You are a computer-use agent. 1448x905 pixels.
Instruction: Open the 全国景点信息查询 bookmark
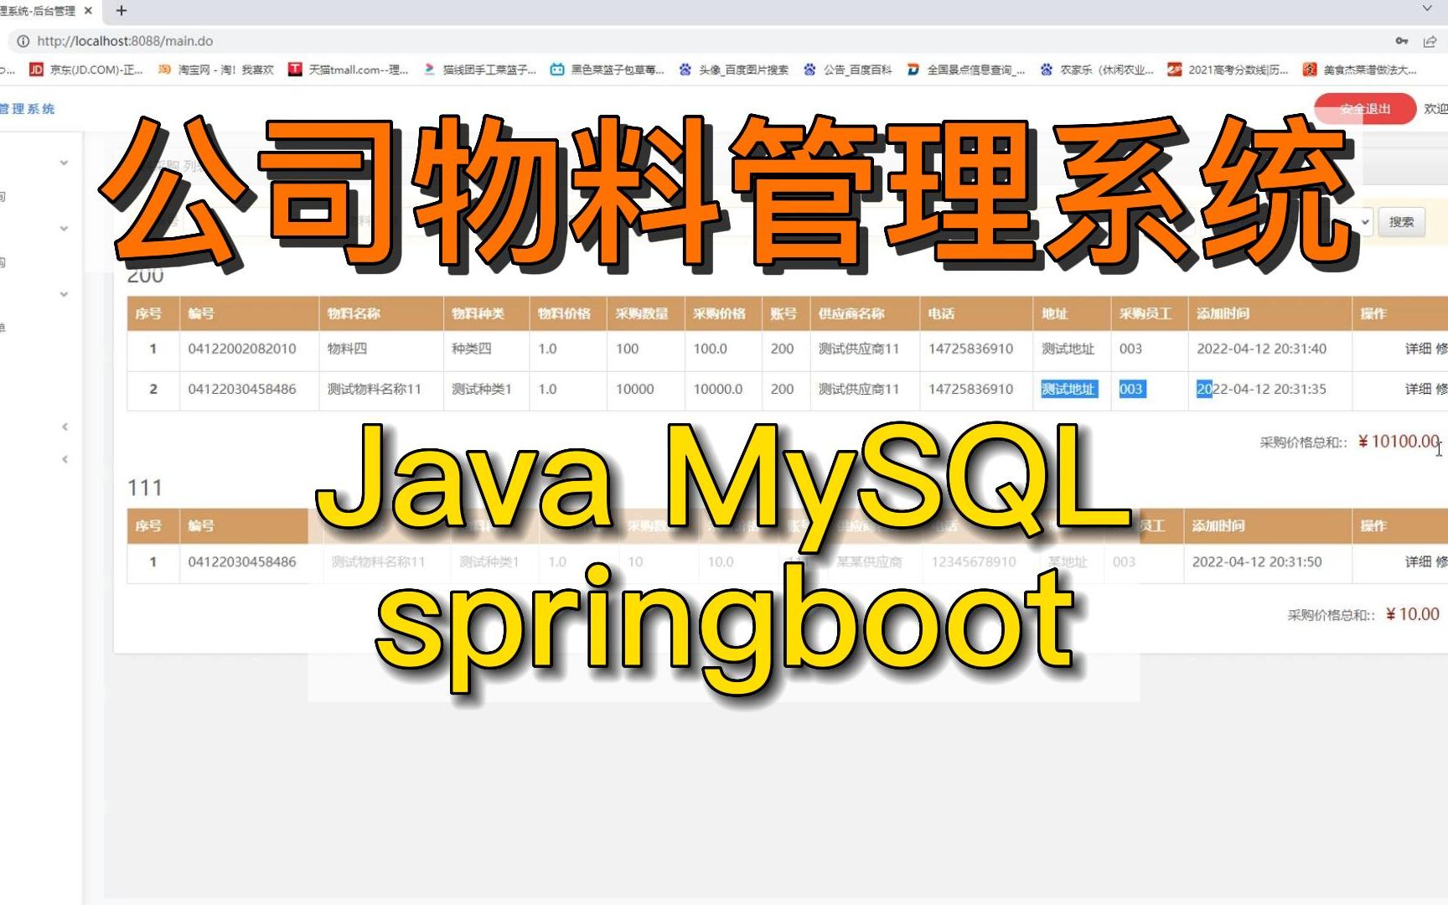click(x=965, y=70)
